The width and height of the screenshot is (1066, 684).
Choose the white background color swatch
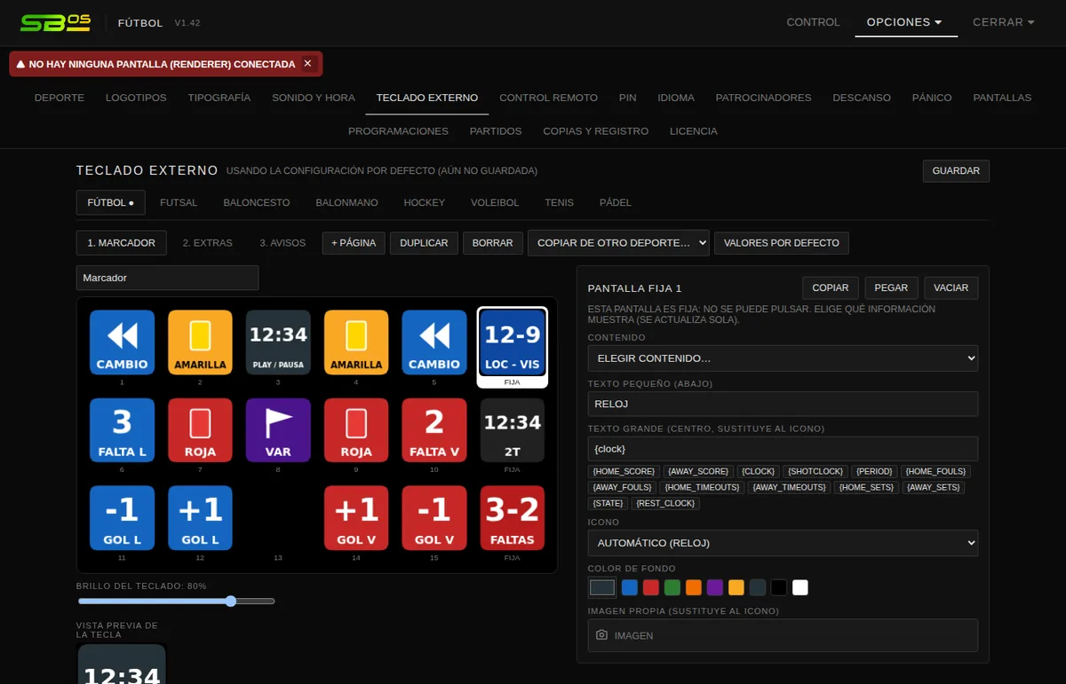coord(800,587)
